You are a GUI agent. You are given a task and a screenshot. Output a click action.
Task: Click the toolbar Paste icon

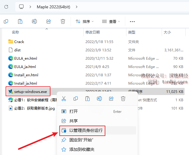coord(20,21)
